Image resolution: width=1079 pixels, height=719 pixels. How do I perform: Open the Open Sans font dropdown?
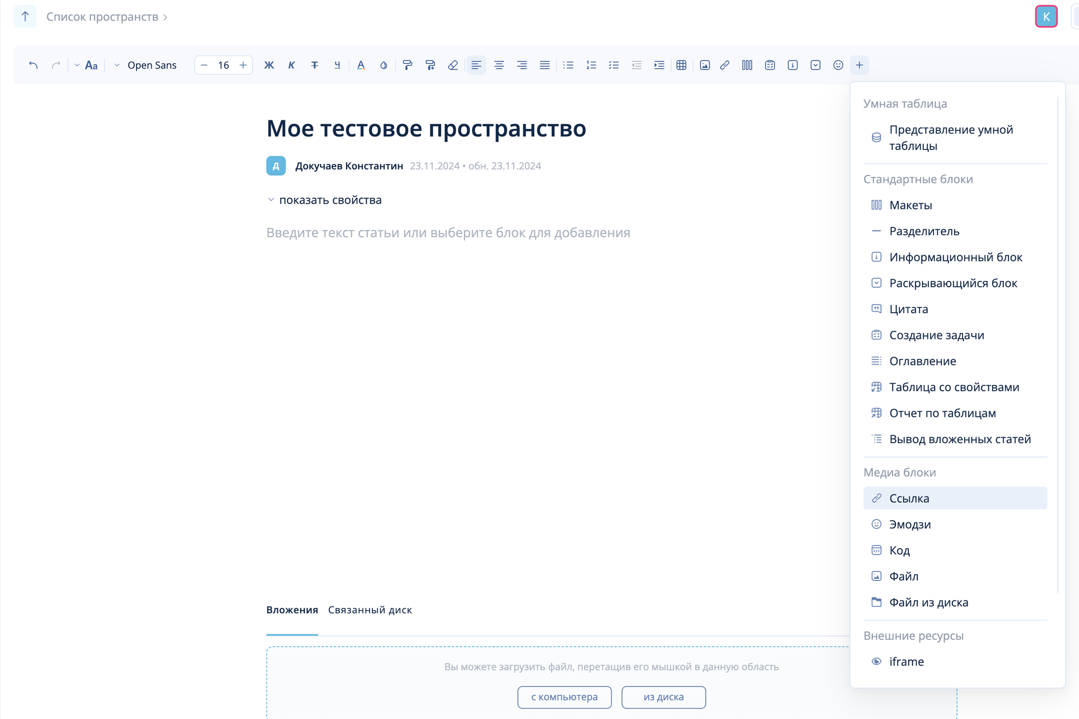[x=146, y=65]
